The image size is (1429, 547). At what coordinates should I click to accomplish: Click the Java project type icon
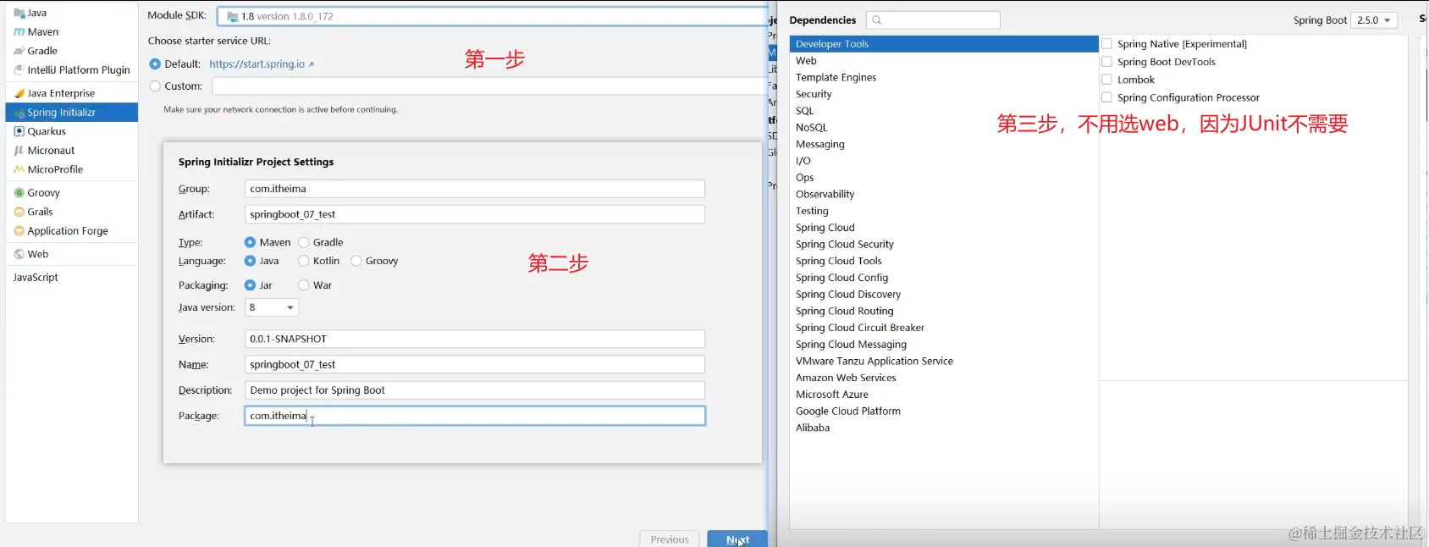tap(19, 14)
